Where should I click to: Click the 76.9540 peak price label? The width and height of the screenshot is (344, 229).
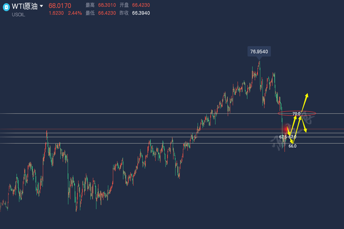pos(259,51)
